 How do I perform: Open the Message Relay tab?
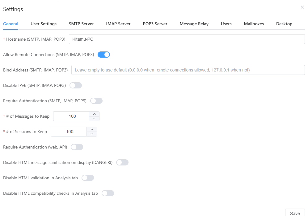click(194, 24)
